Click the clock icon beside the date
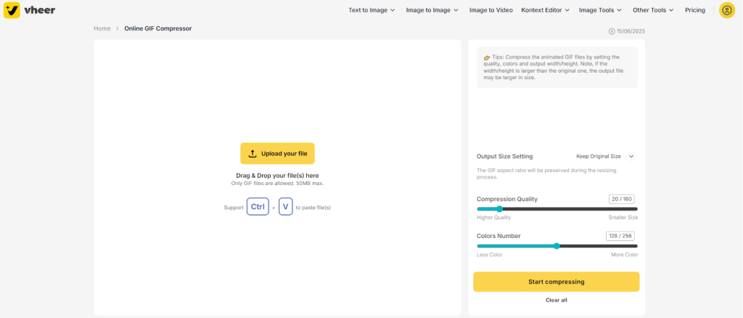The width and height of the screenshot is (743, 318). click(x=612, y=31)
